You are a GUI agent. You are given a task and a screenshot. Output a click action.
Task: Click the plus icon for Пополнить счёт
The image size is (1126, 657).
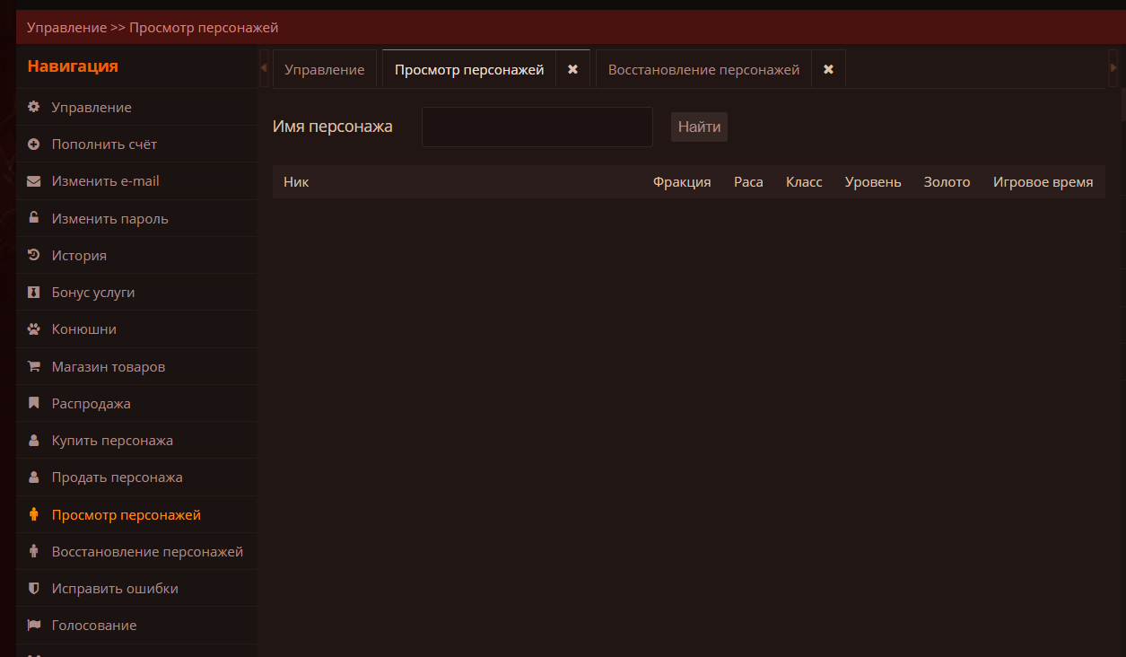[34, 144]
